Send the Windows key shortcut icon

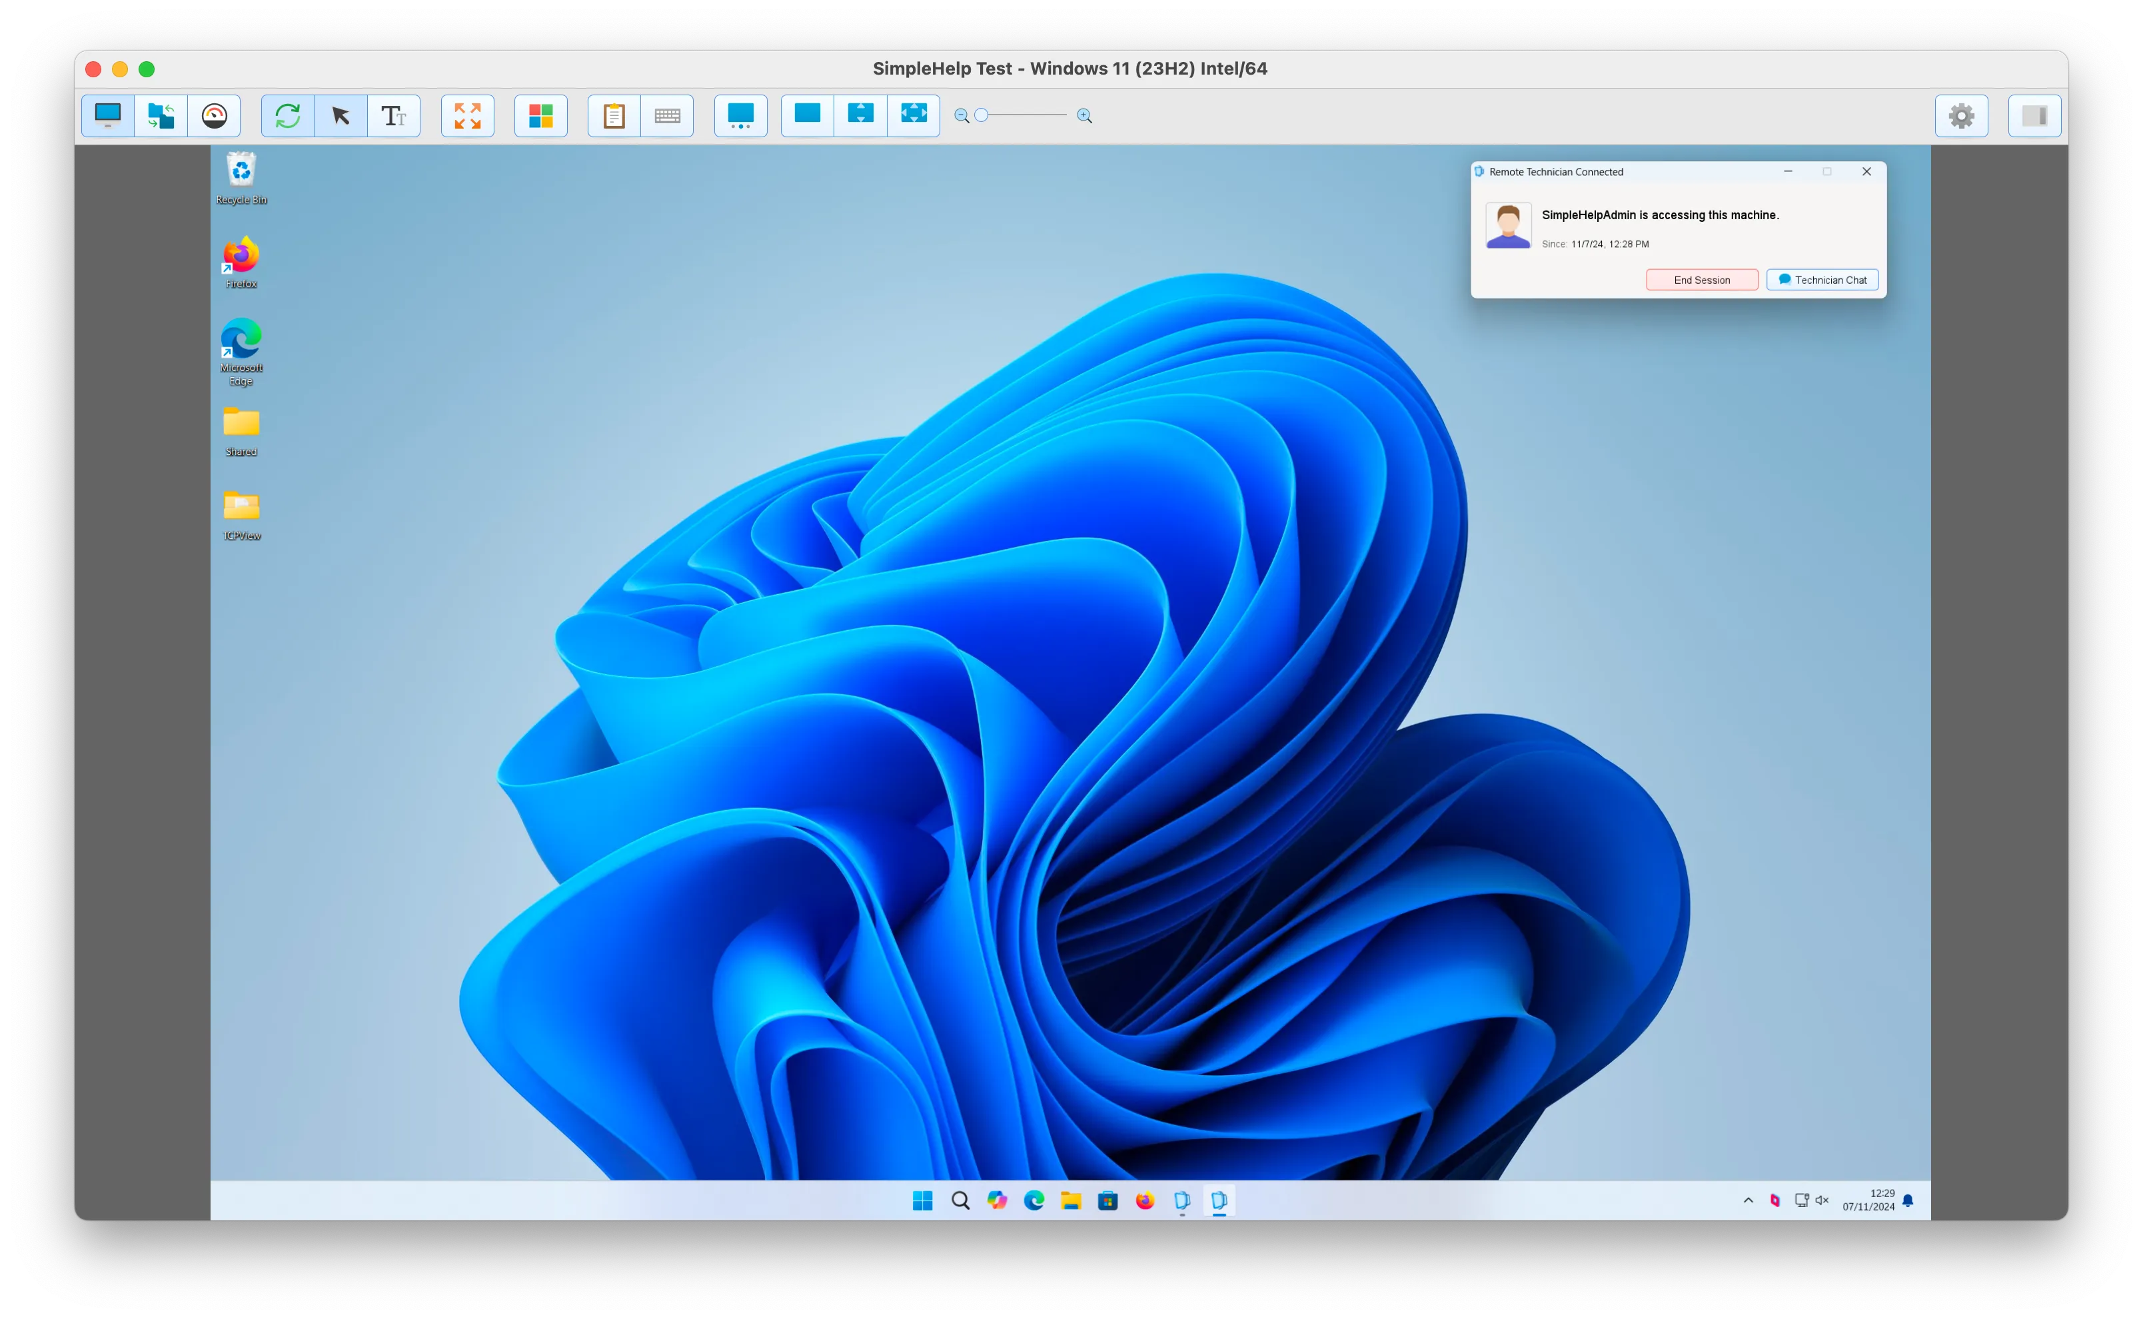[x=541, y=115]
